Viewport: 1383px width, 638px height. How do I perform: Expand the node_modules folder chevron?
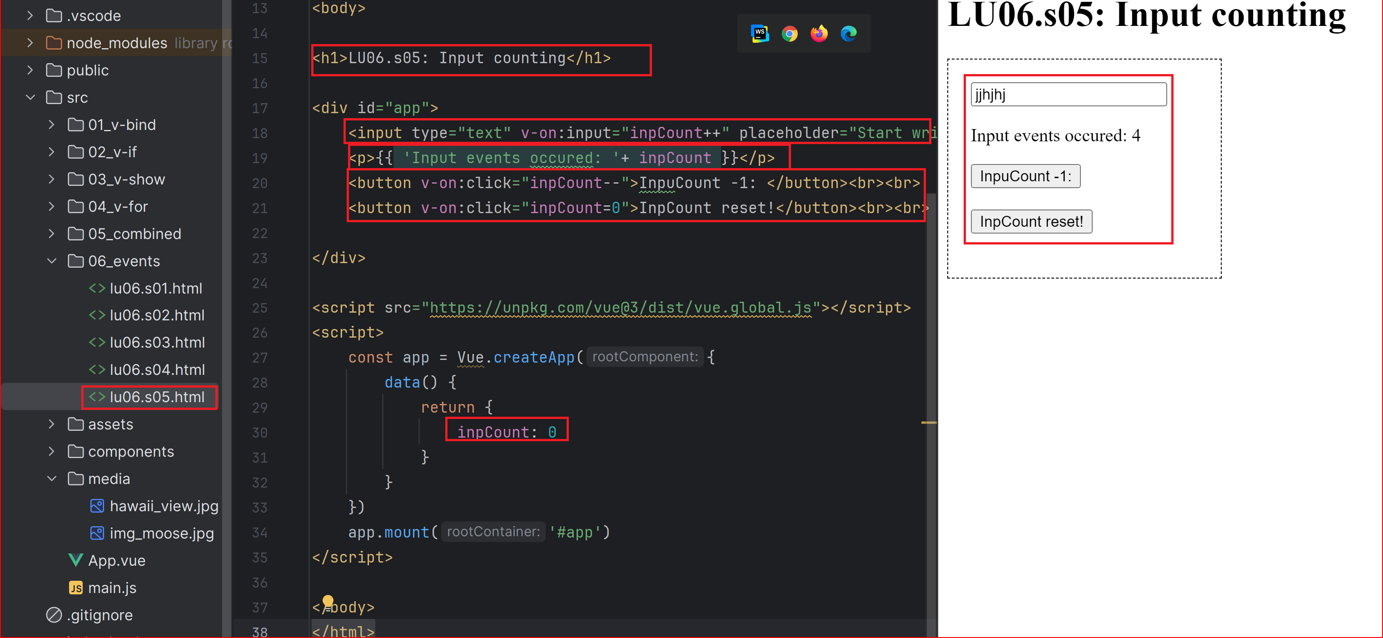(30, 42)
